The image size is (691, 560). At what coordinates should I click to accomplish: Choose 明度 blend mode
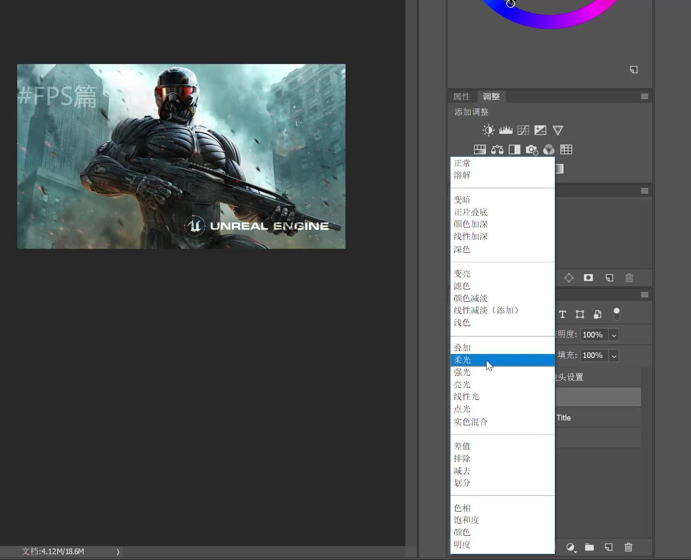[x=503, y=545]
